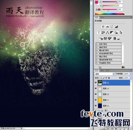133x130 pixels.
Task: Add a Gradient Map adjustment
Action: [x=114, y=38]
